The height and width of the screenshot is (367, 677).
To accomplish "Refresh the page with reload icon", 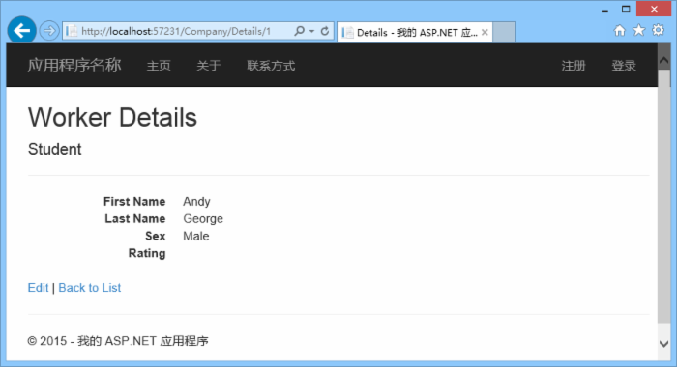I will click(x=325, y=31).
